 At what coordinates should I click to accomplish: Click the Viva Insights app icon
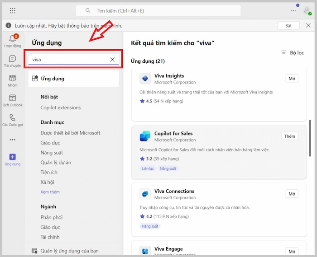[145, 79]
